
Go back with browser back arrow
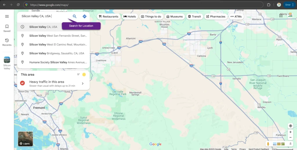[4, 5]
